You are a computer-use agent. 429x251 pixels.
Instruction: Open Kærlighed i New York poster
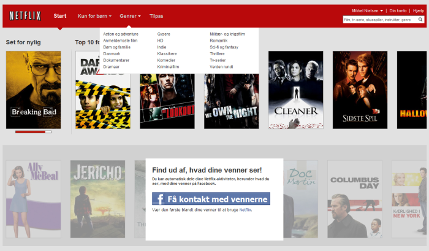point(409,199)
